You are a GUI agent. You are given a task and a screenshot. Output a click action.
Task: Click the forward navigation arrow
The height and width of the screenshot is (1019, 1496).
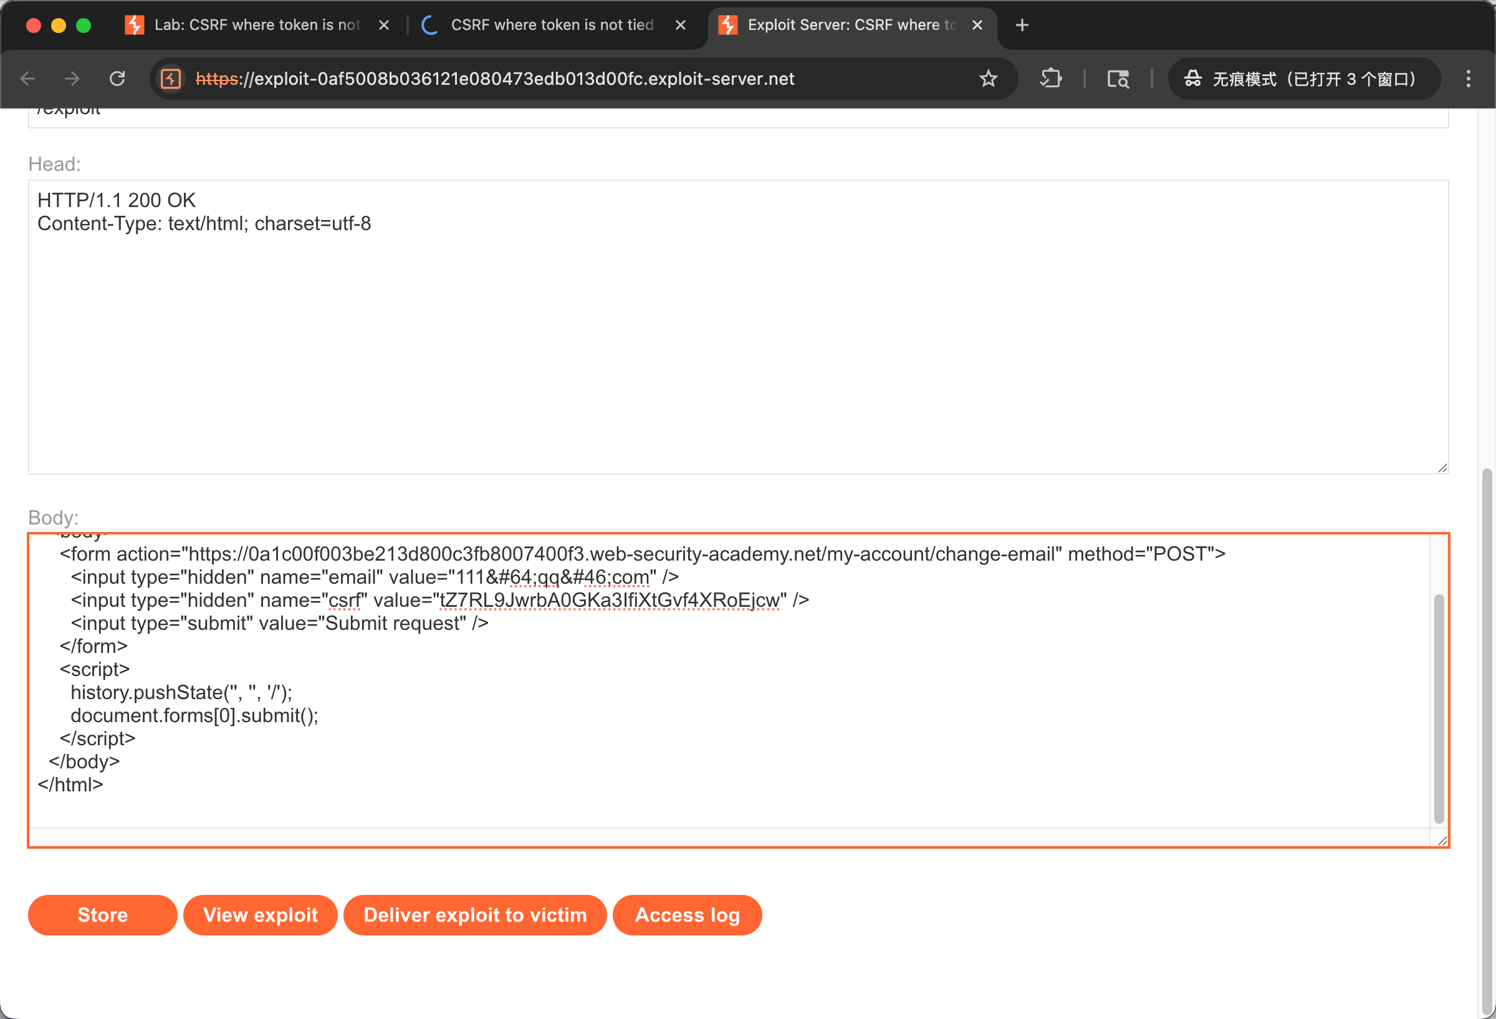coord(72,79)
